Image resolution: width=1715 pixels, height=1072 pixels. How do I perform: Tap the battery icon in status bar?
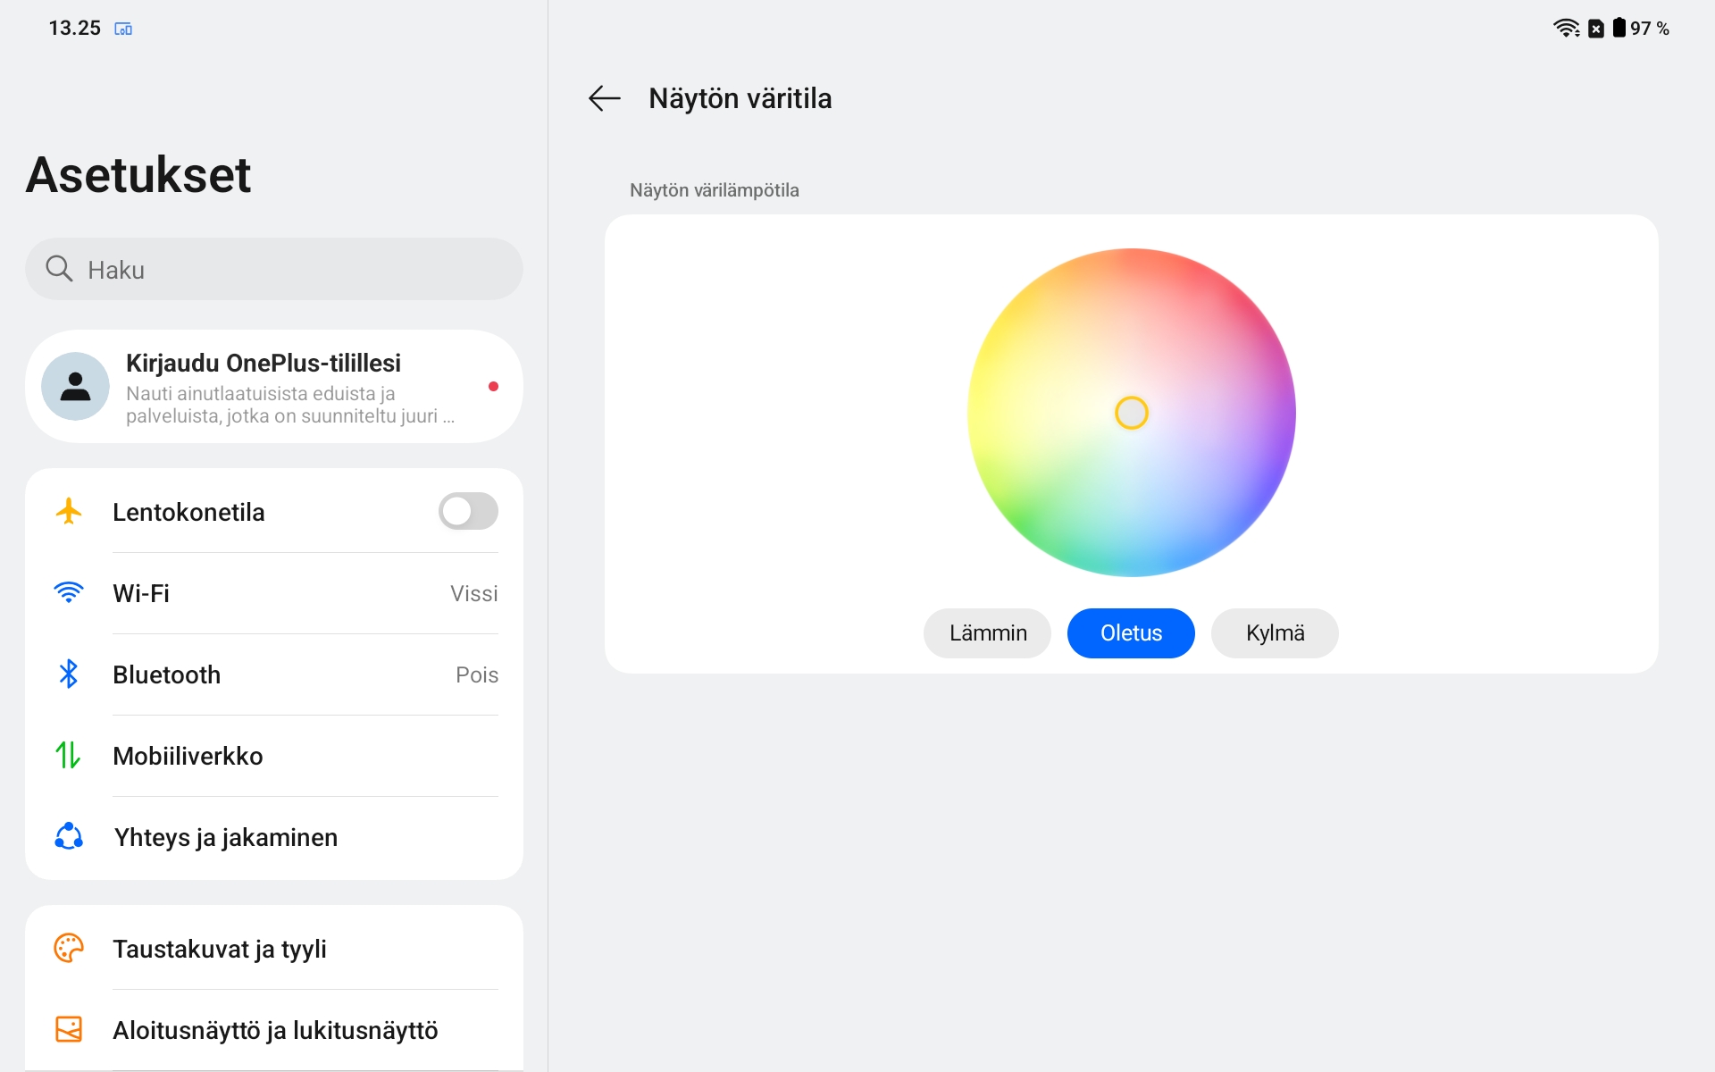coord(1619,28)
